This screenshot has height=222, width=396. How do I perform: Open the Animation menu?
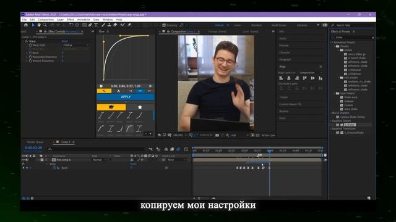pos(84,19)
